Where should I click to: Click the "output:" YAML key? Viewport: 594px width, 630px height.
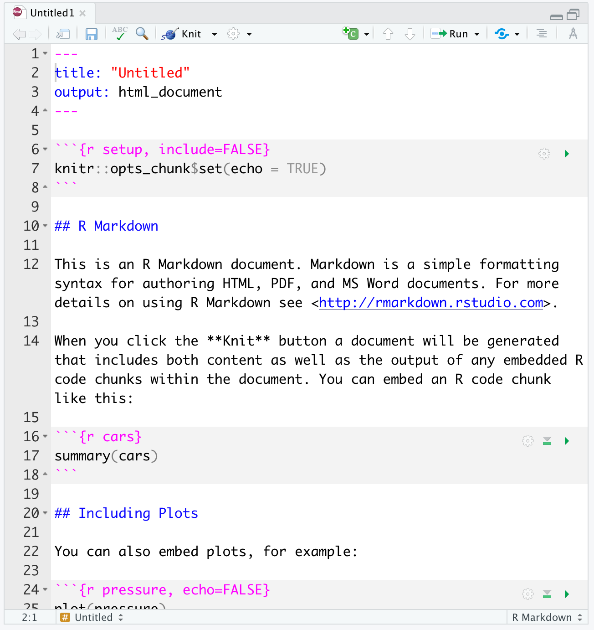pos(82,92)
